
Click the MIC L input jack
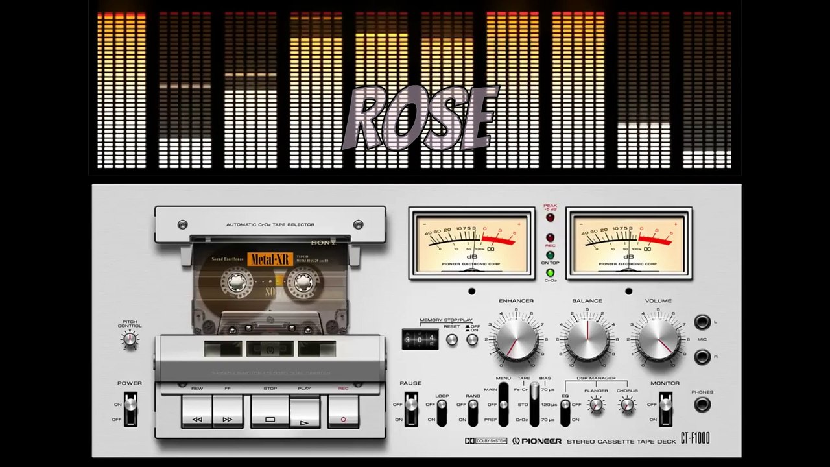point(702,322)
